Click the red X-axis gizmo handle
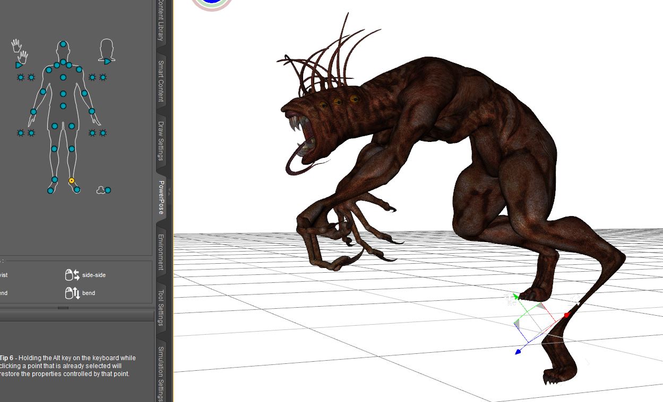Screen dimensions: 663x402 [566, 315]
